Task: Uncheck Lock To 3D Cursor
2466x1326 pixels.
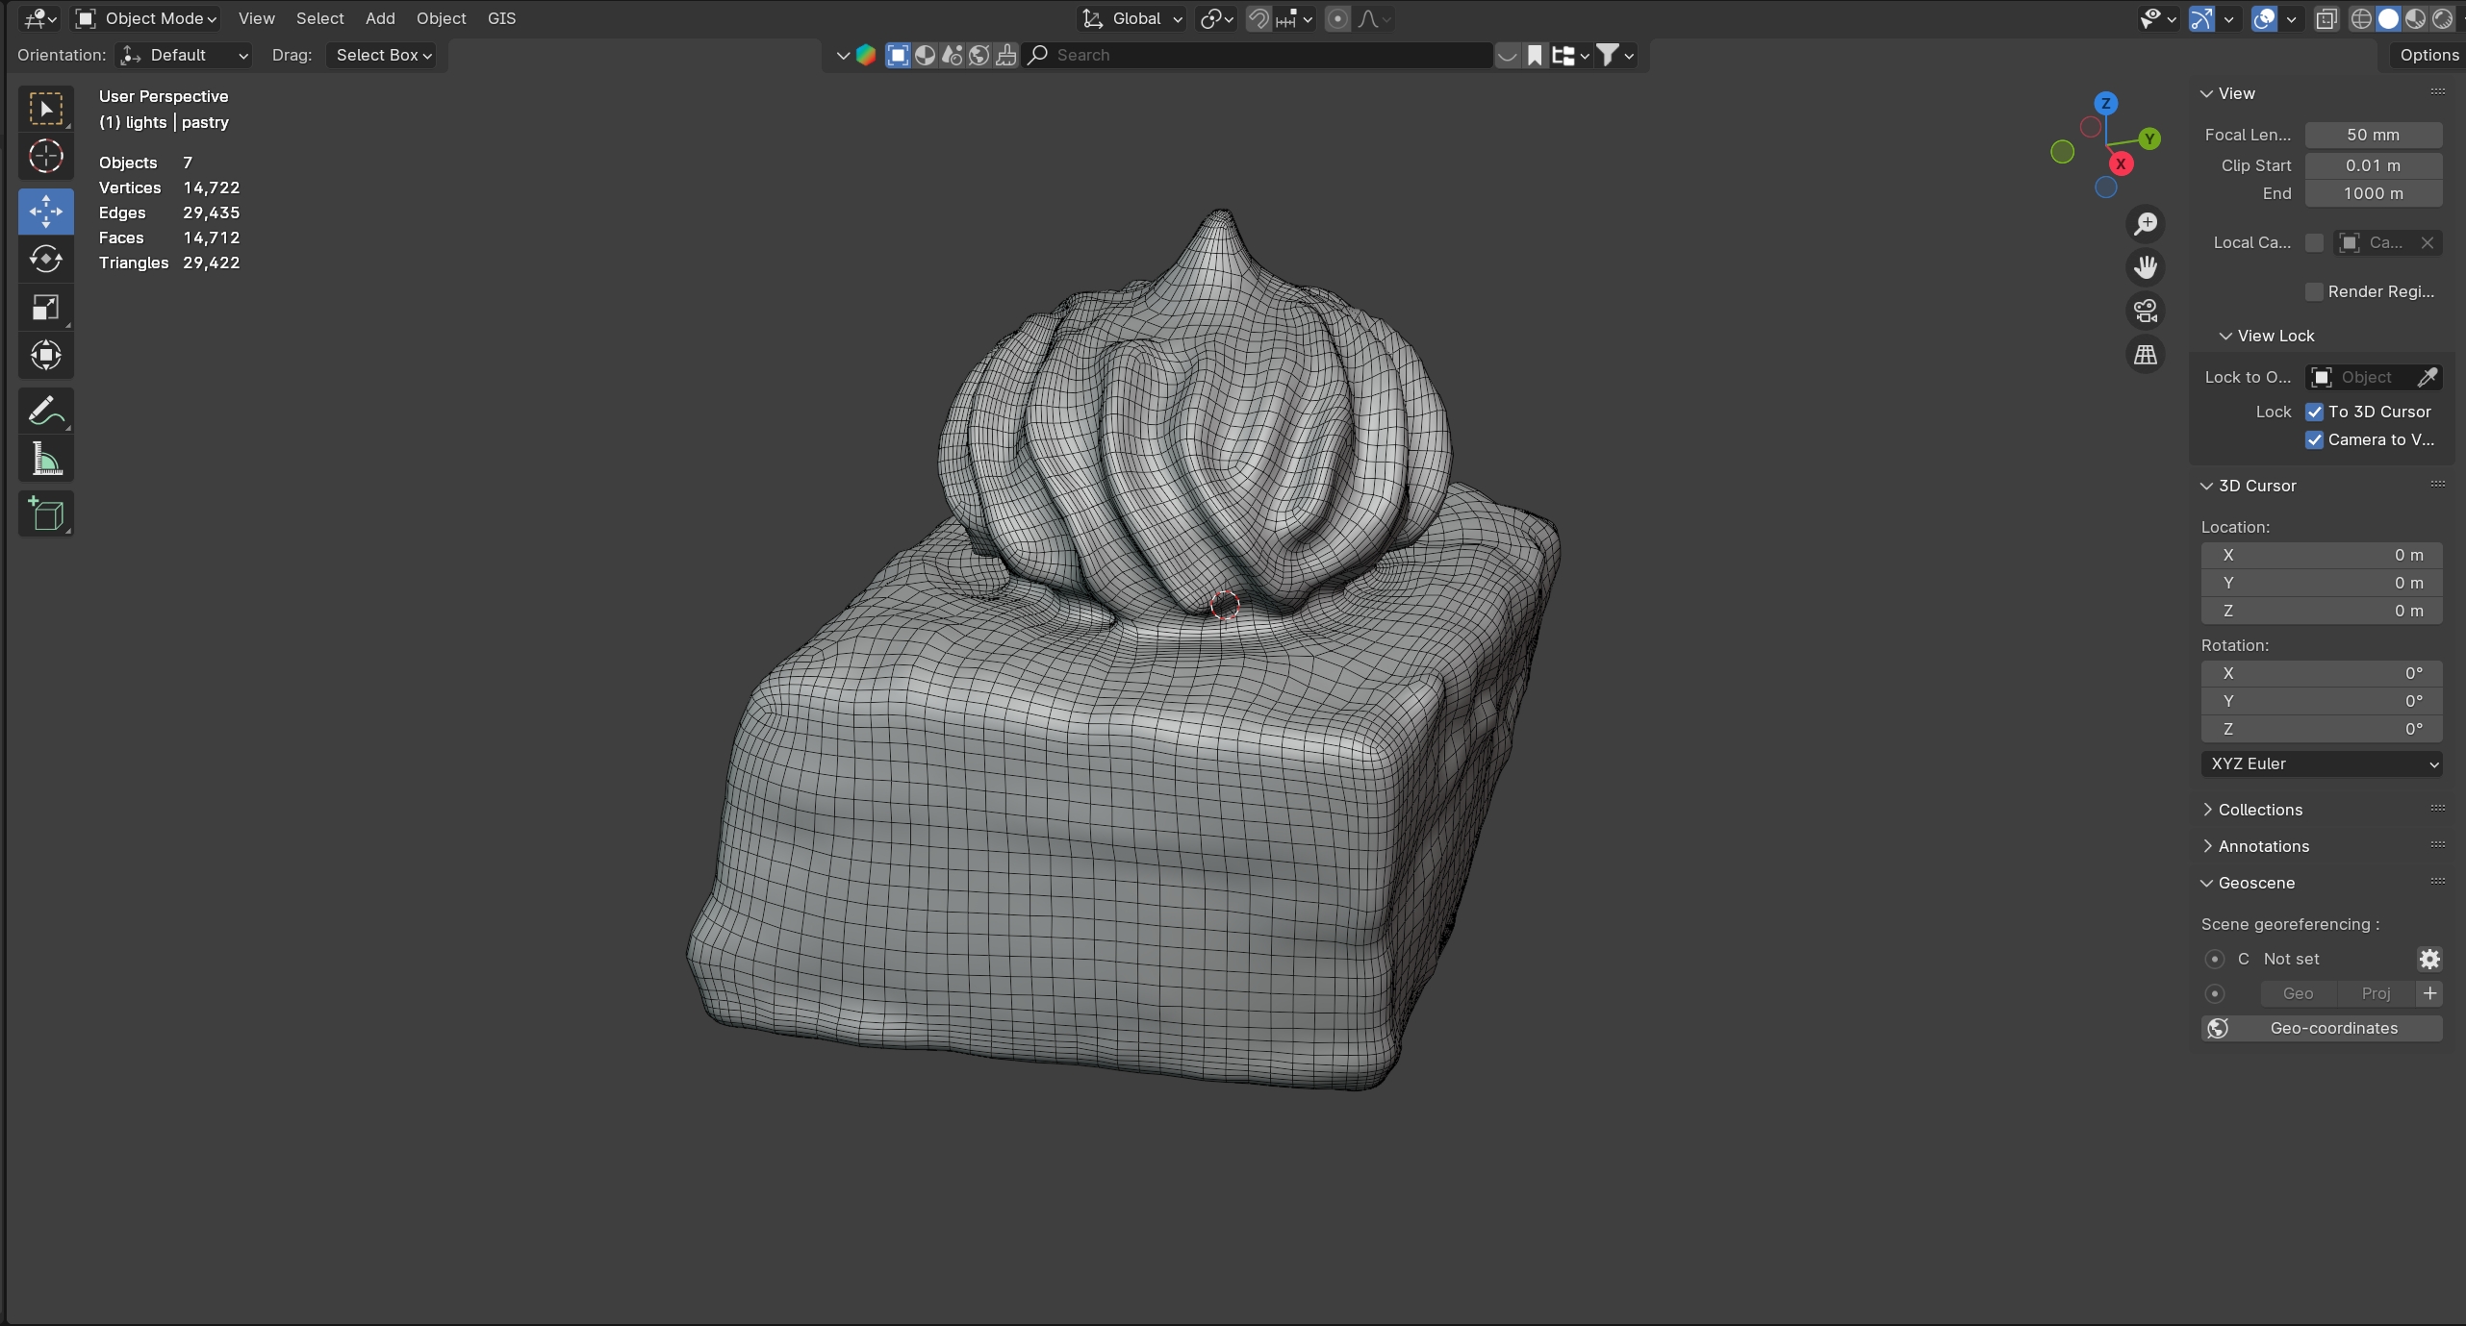Action: [2314, 412]
